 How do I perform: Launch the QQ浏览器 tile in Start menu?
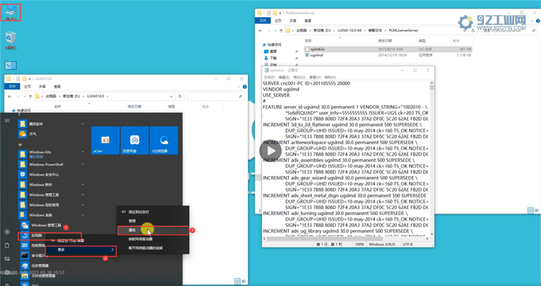pyautogui.click(x=164, y=140)
